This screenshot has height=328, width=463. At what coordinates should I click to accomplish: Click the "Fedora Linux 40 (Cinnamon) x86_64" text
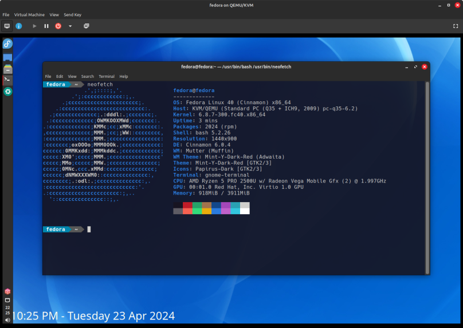point(238,102)
